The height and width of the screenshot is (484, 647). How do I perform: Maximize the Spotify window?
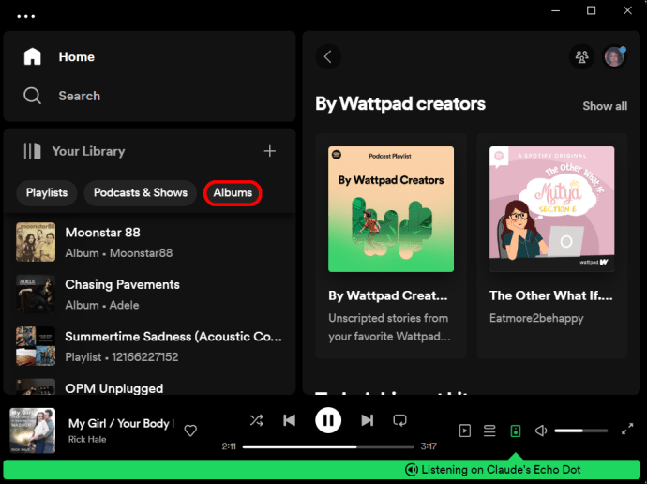click(x=591, y=10)
